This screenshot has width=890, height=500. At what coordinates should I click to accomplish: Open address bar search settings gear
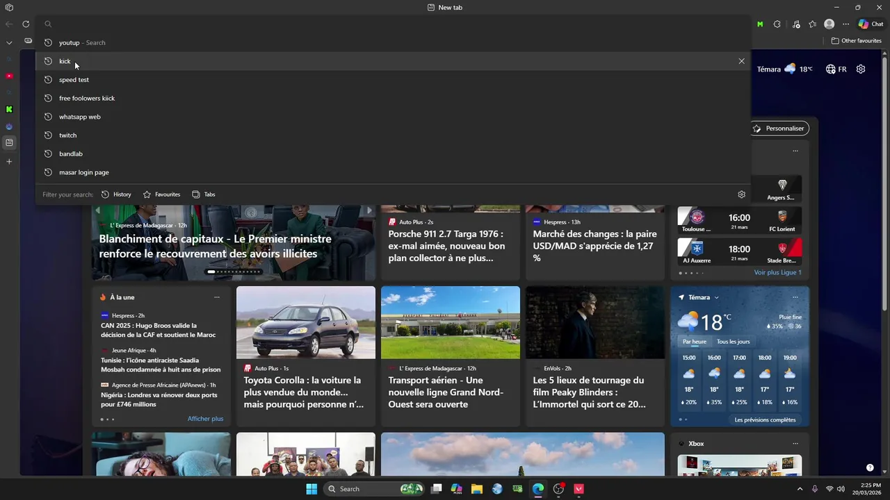tap(741, 194)
